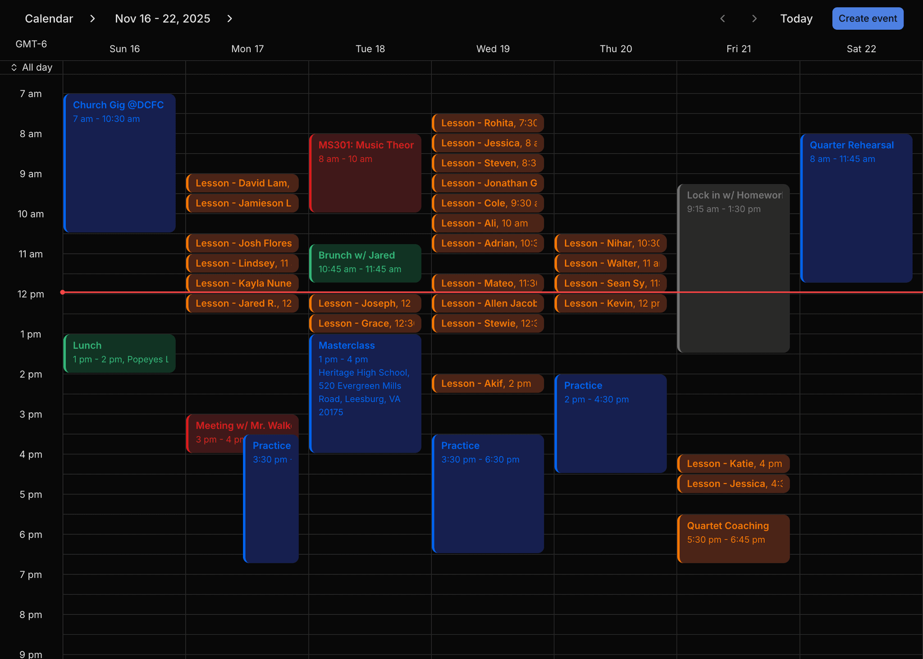Open the Lunch at Popeyes event
Image resolution: width=923 pixels, height=659 pixels.
pos(119,353)
